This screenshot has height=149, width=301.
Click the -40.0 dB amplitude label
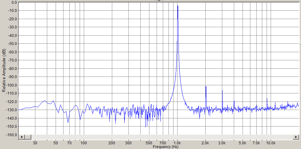pos(13,35)
